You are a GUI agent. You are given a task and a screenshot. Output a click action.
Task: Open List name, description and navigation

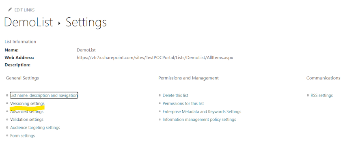coord(44,95)
